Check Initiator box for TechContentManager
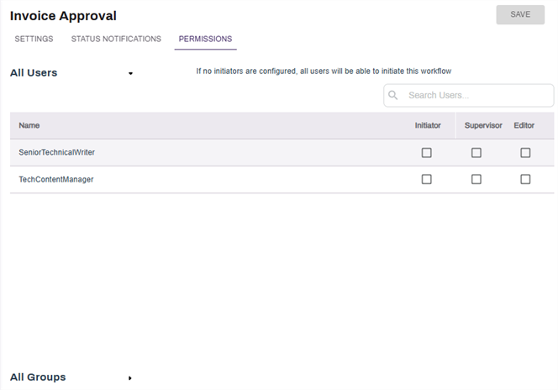Screen dimensions: 558x390 click(x=426, y=179)
